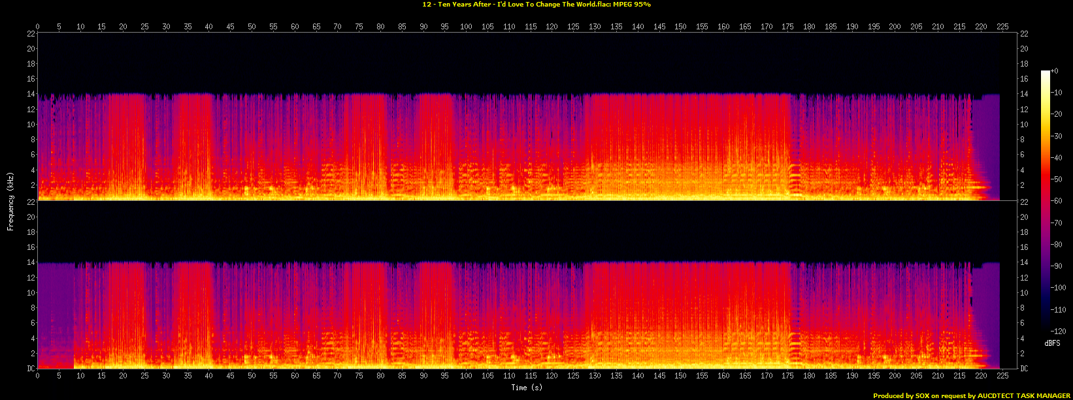Click the '-40' color scale label

tap(1057, 157)
